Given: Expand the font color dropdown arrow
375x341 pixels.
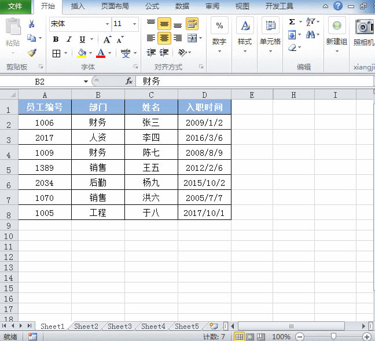Looking at the screenshot, I should tap(110, 53).
